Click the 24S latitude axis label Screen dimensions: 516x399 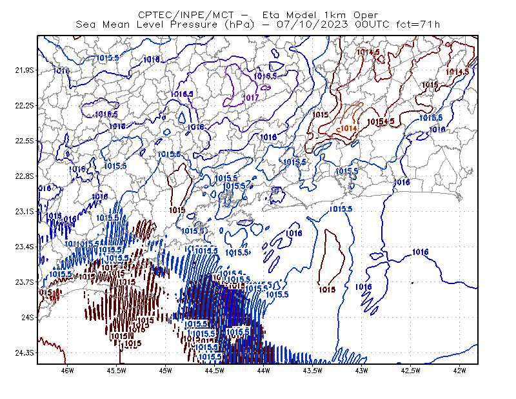point(28,318)
